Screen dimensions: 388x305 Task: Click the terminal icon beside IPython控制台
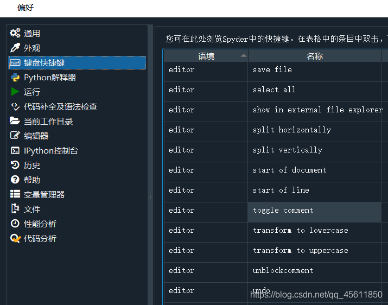point(15,150)
